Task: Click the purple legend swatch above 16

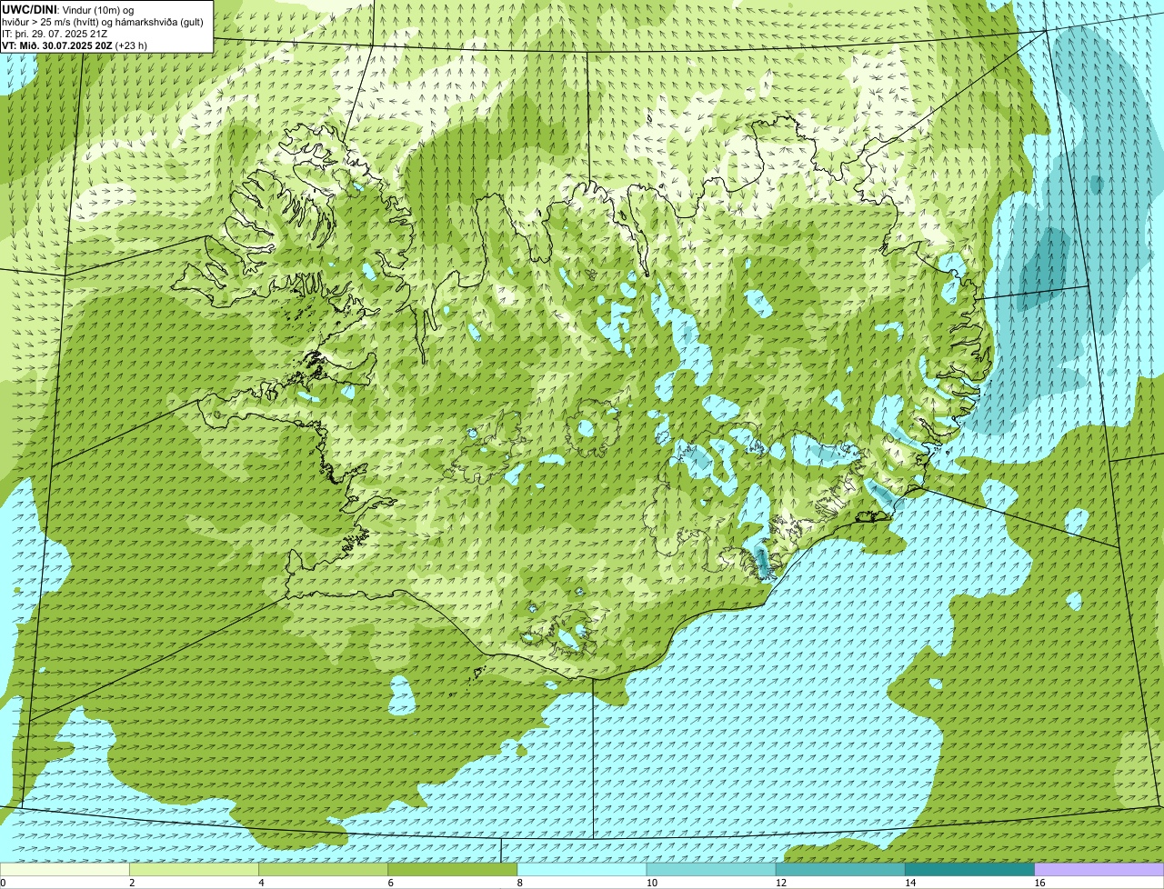Action: pyautogui.click(x=1099, y=869)
